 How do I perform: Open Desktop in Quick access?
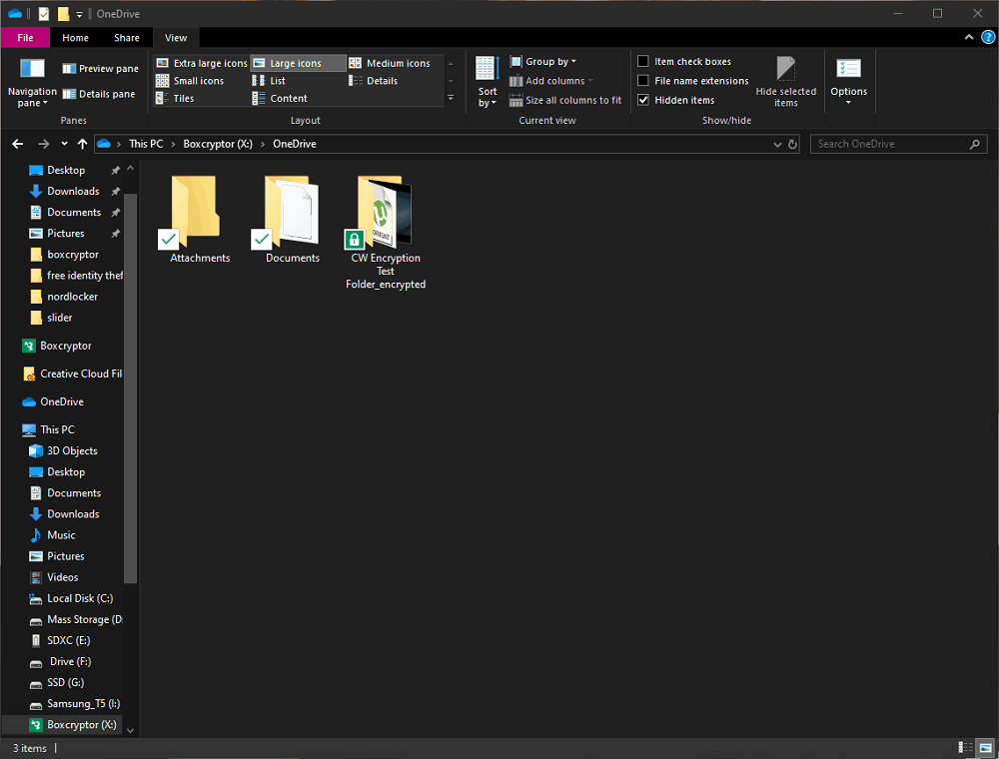66,170
